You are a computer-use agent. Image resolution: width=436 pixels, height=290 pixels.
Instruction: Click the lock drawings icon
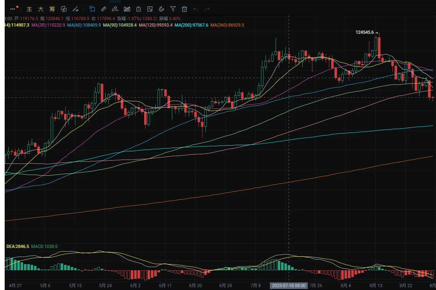click(138, 9)
